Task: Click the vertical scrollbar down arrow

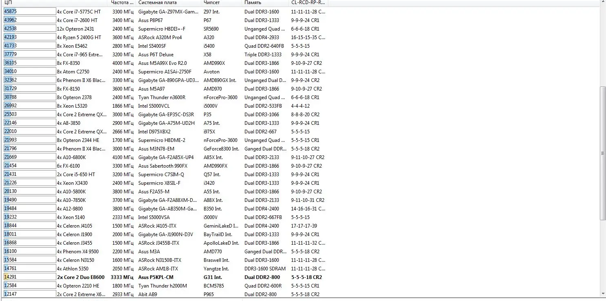Action: coord(603,293)
